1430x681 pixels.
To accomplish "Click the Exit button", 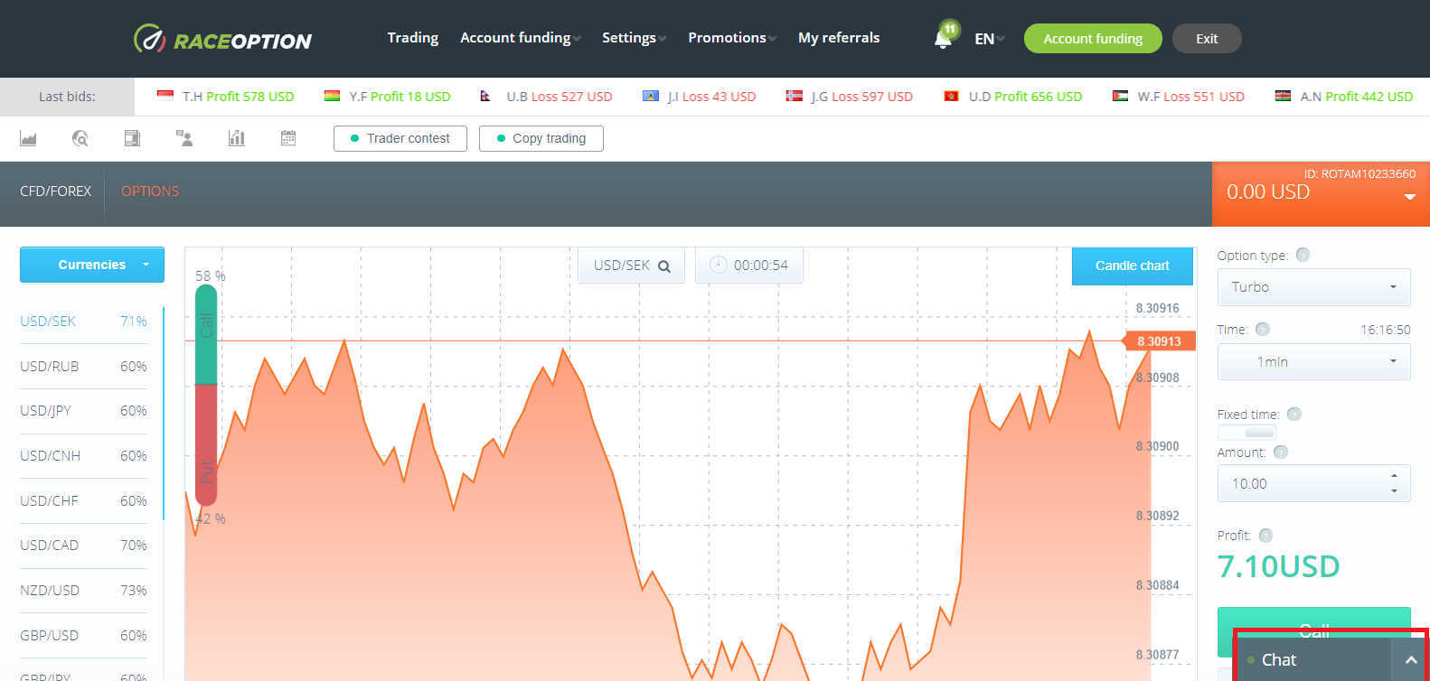I will coord(1207,39).
